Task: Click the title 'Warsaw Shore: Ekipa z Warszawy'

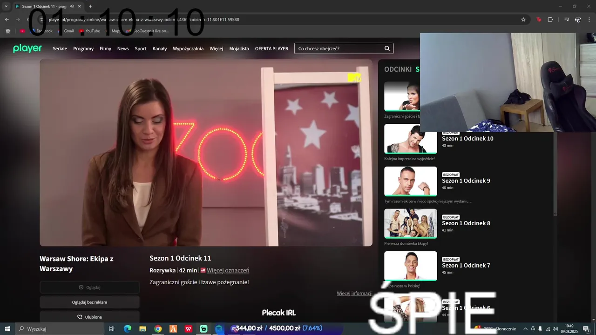Action: pos(76,263)
